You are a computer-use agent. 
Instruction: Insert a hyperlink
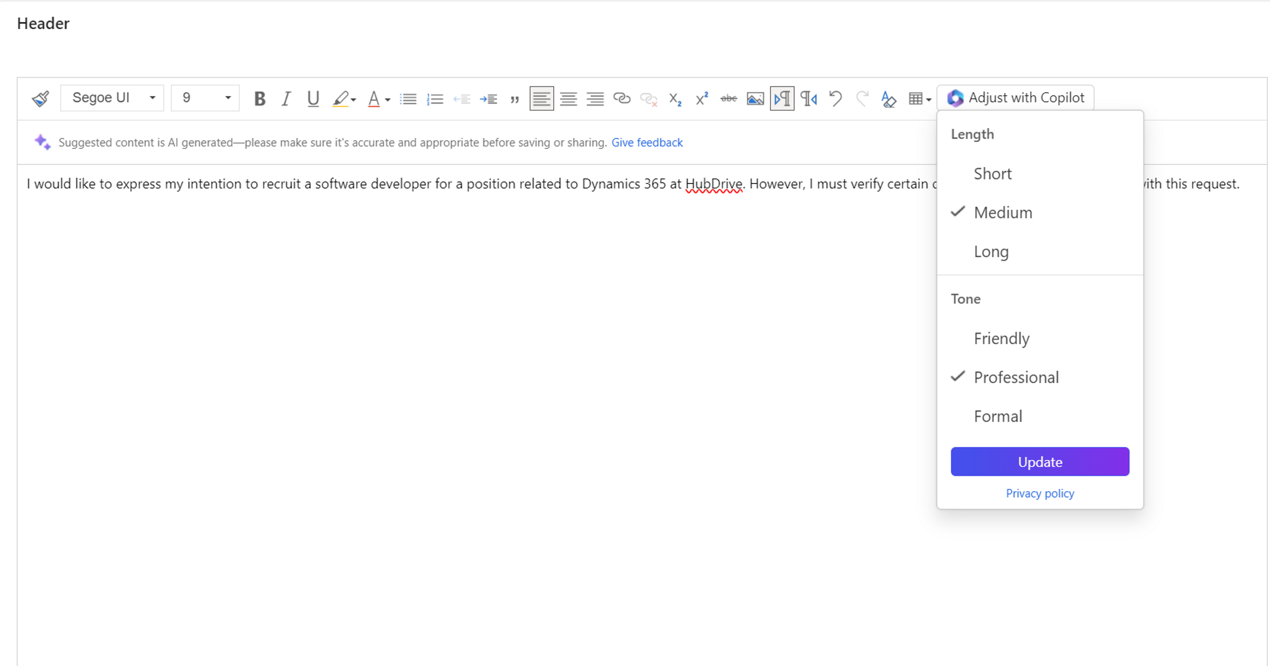point(621,98)
